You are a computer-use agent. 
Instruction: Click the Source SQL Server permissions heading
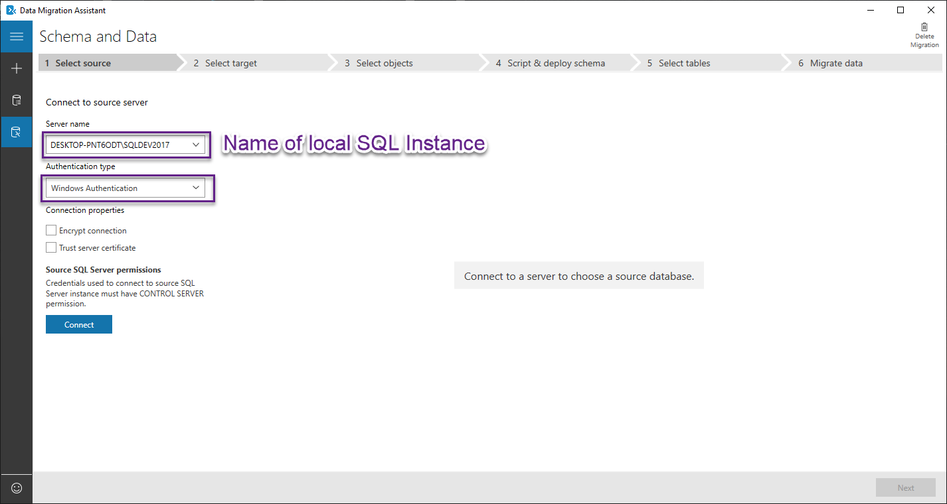(x=104, y=270)
